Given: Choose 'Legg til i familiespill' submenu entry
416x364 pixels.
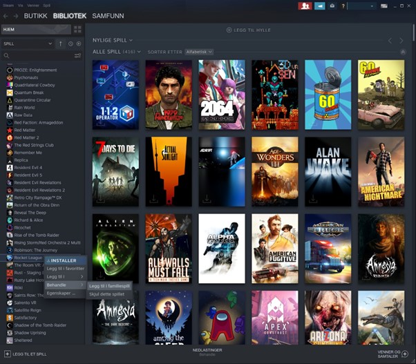Looking at the screenshot, I should pos(109,286).
